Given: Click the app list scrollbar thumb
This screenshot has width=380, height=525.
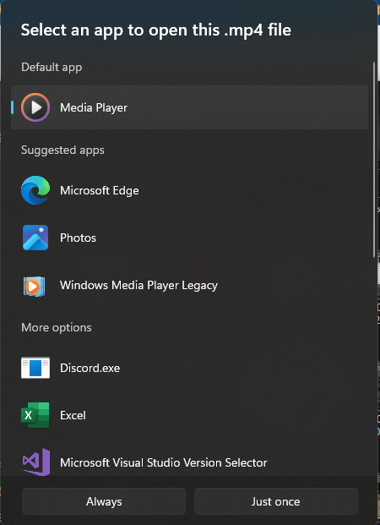Looking at the screenshot, I should coord(374,160).
